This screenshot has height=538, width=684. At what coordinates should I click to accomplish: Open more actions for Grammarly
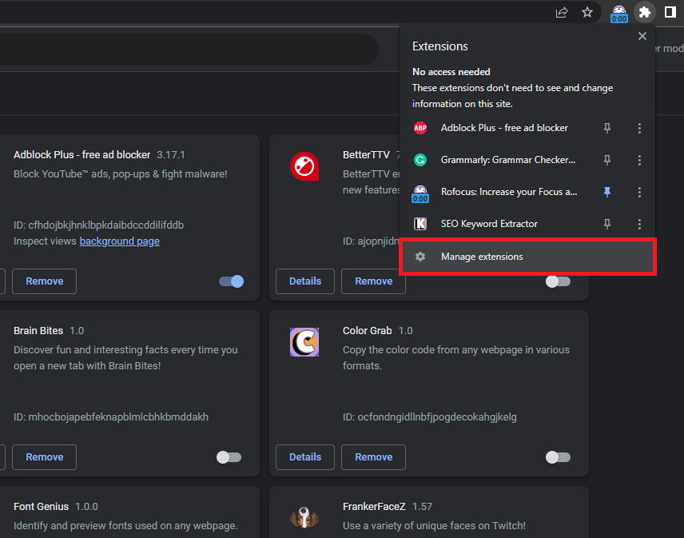pos(639,160)
